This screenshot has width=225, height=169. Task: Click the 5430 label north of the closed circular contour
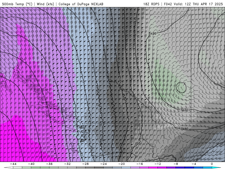pyautogui.click(x=152, y=34)
